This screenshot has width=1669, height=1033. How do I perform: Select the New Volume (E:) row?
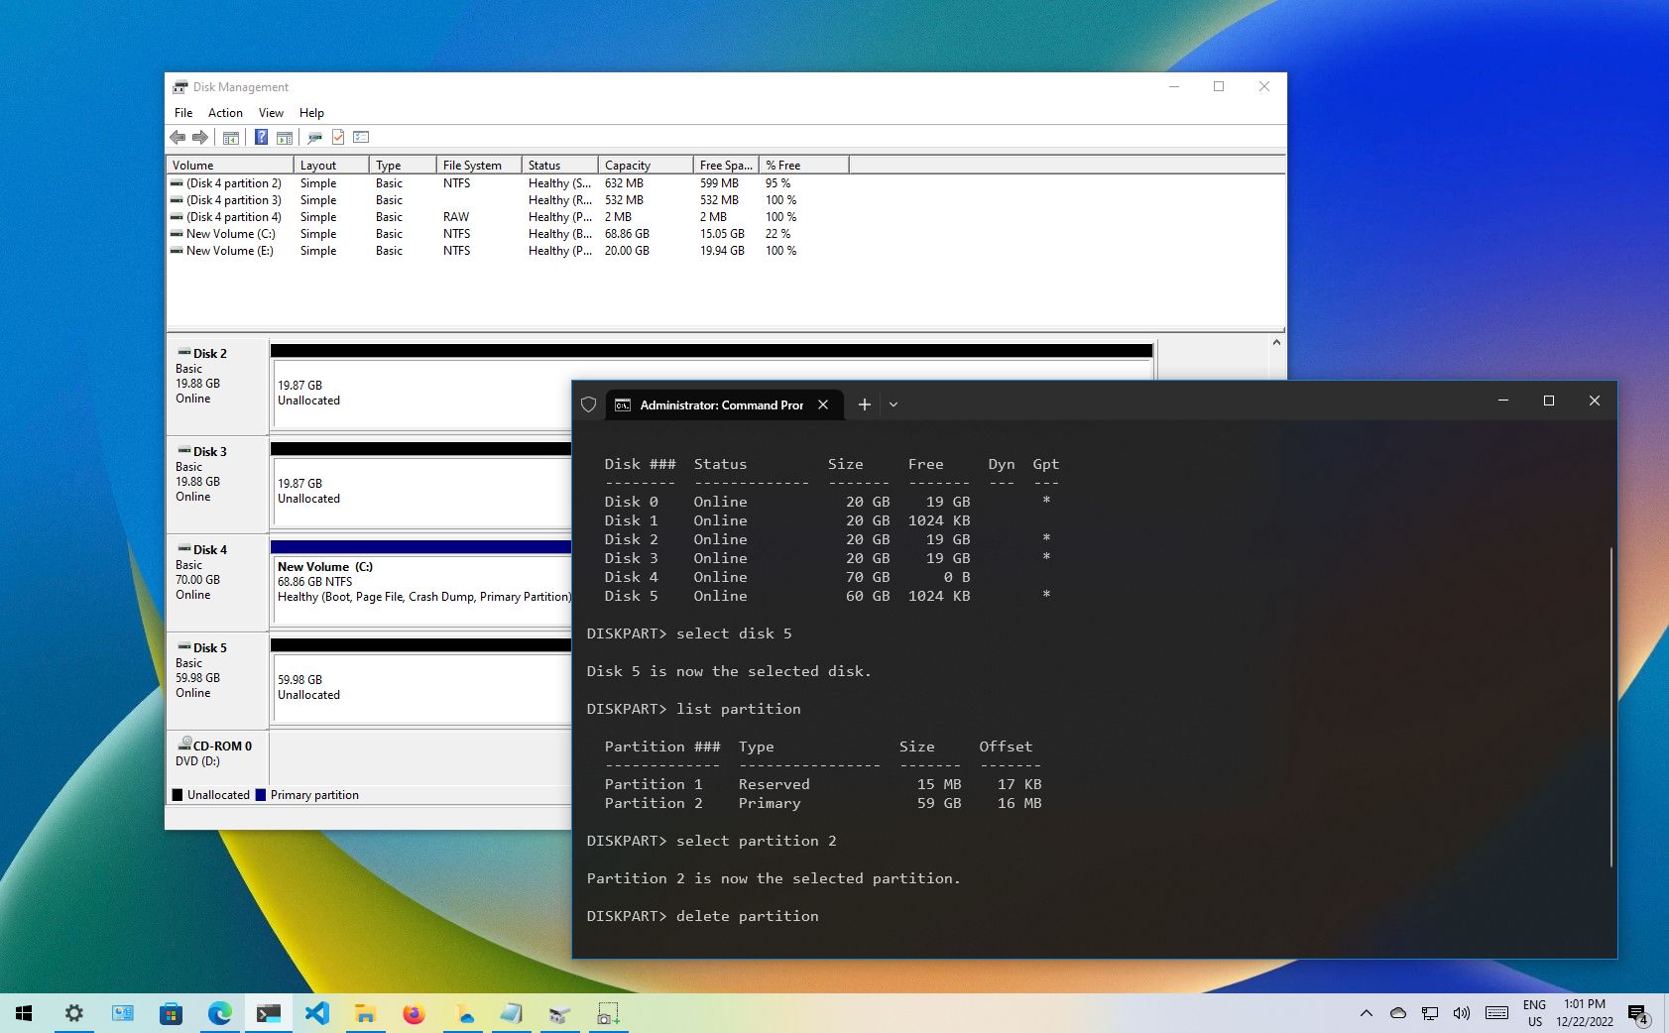(x=229, y=251)
